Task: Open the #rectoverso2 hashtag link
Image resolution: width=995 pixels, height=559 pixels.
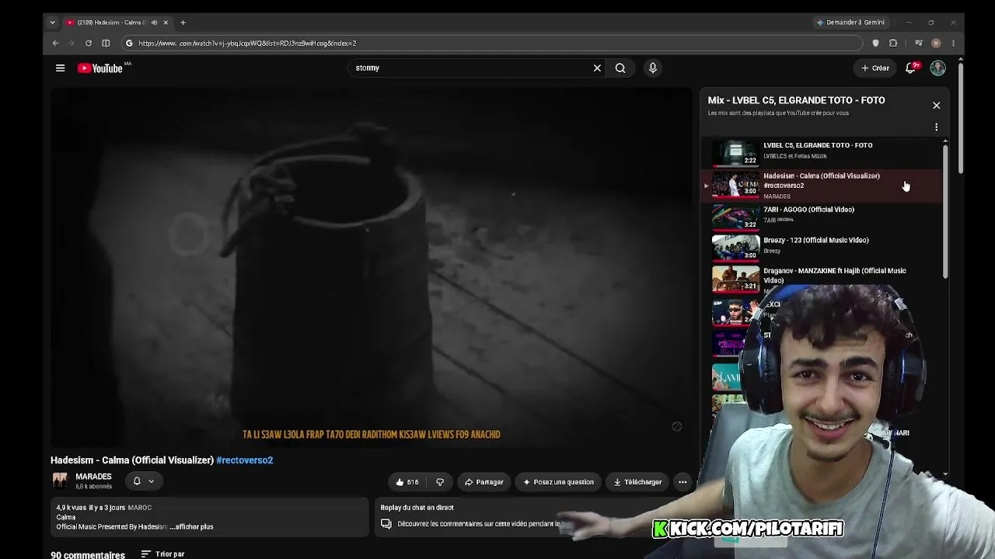Action: coord(245,460)
